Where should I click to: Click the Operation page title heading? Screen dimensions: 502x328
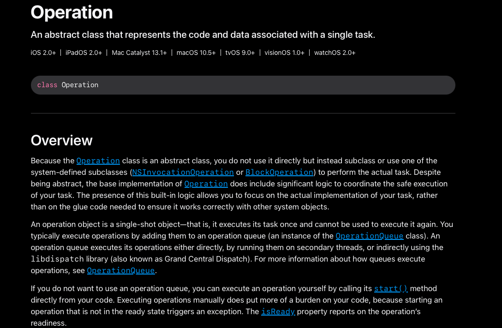pos(72,12)
